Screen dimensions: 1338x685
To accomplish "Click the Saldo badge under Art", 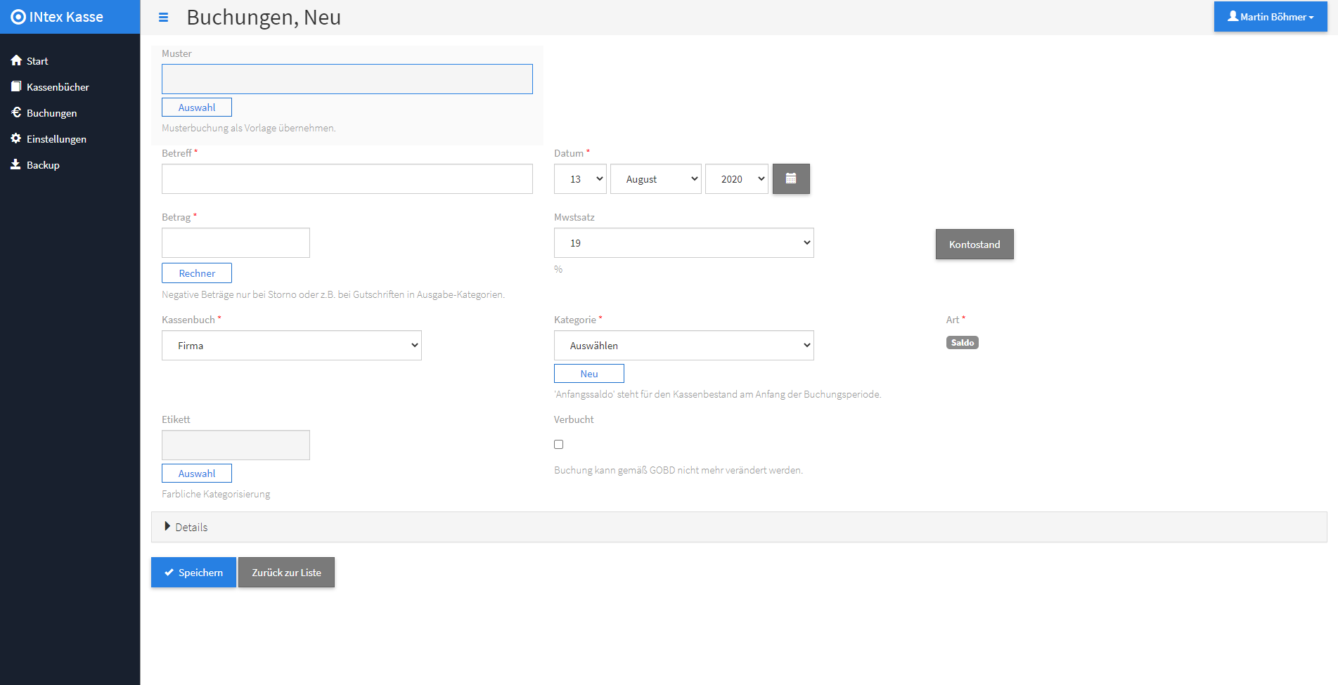I will point(963,343).
